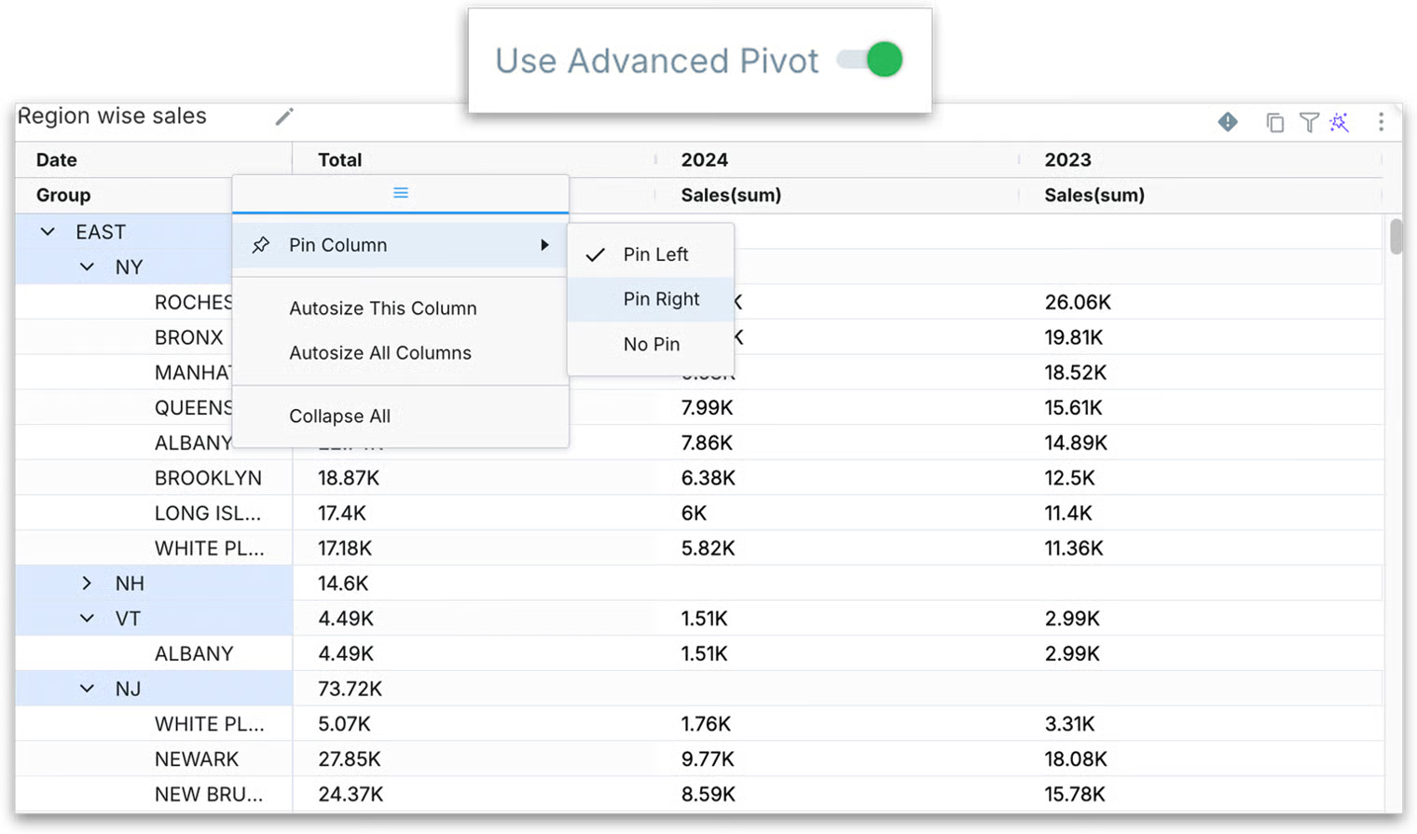This screenshot has height=834, width=1417.
Task: Choose Pin Right from submenu
Action: [x=661, y=299]
